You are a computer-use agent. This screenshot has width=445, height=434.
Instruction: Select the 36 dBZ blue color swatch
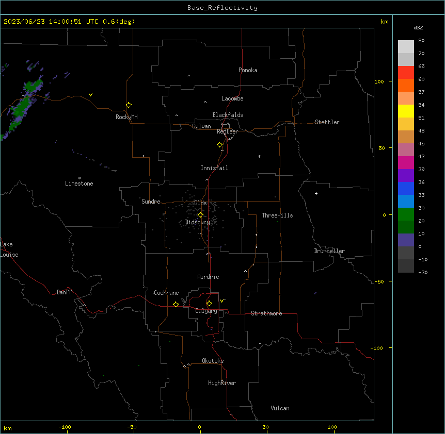(x=406, y=188)
